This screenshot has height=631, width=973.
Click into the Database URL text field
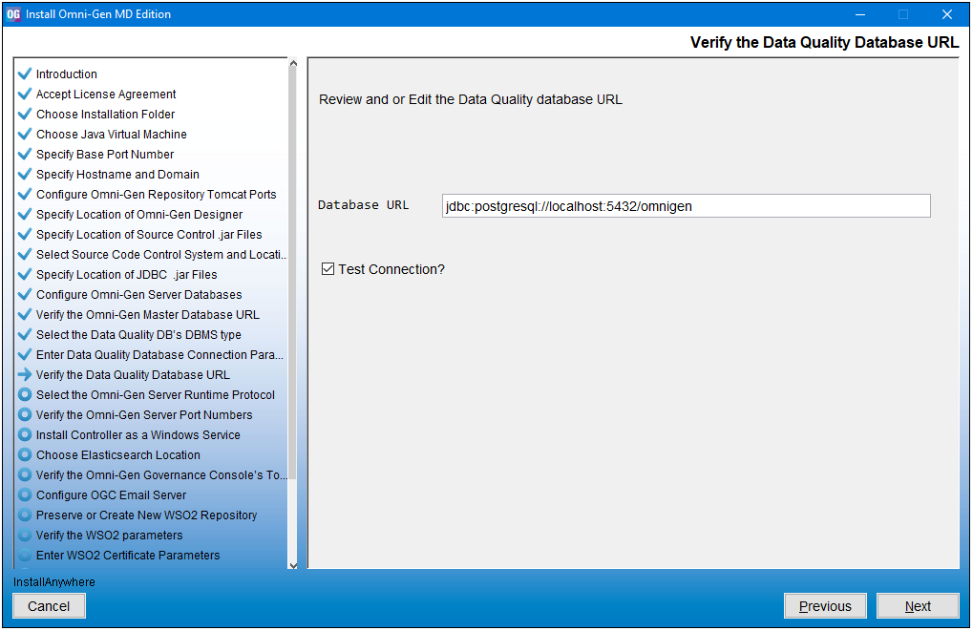tap(687, 206)
